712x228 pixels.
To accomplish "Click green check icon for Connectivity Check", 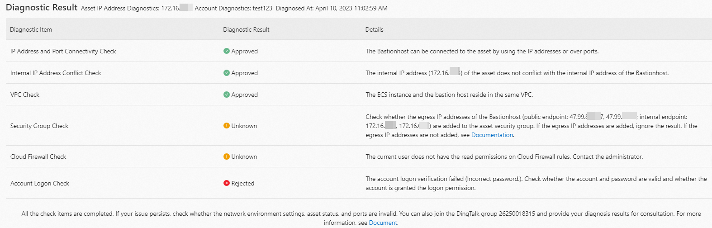I will [226, 51].
